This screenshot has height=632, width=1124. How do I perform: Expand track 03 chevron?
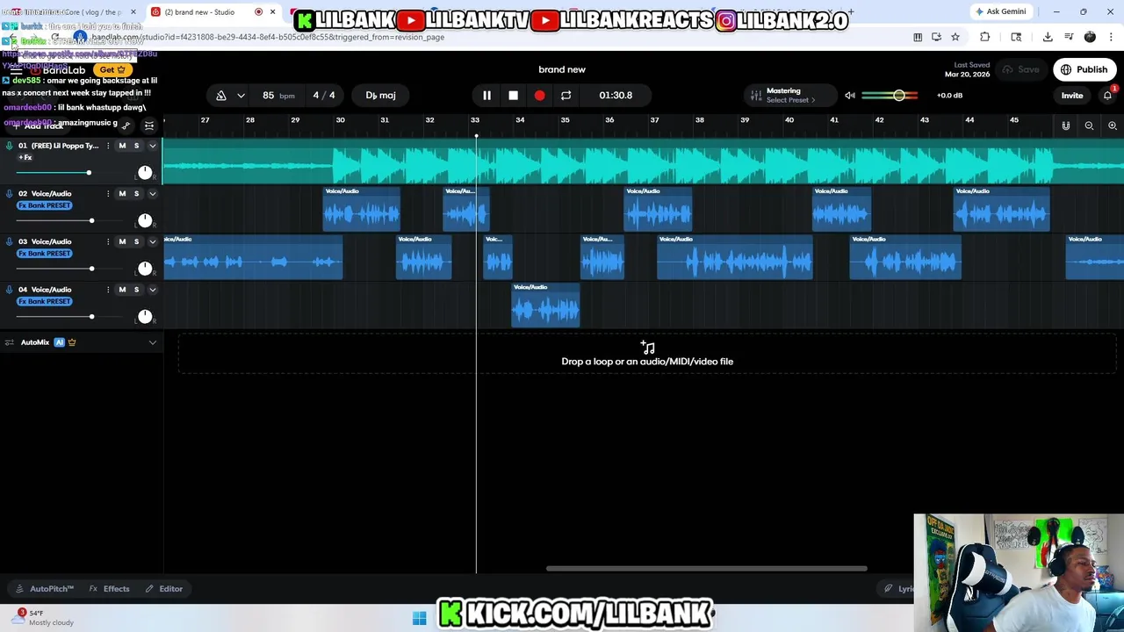152,241
